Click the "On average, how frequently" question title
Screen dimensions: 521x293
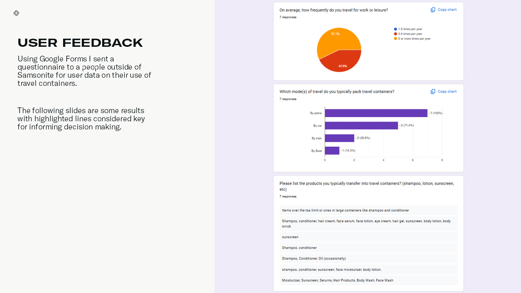(333, 10)
